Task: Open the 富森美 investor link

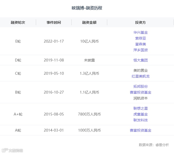Action: click(x=140, y=44)
